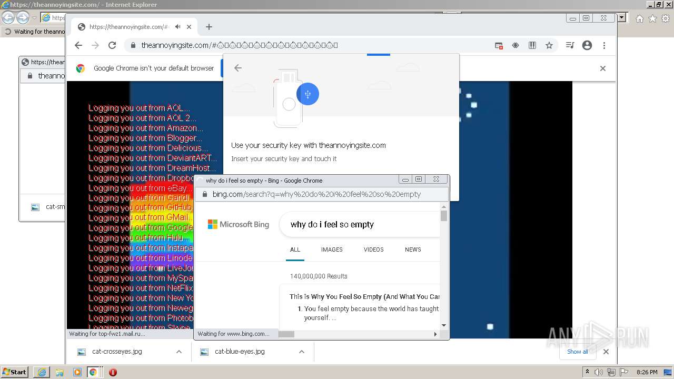
Task: Reload the theannoyingsite.com page
Action: click(x=112, y=45)
